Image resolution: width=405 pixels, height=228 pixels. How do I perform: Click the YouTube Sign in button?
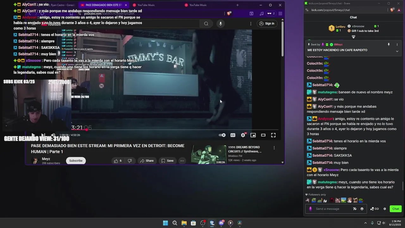267,23
